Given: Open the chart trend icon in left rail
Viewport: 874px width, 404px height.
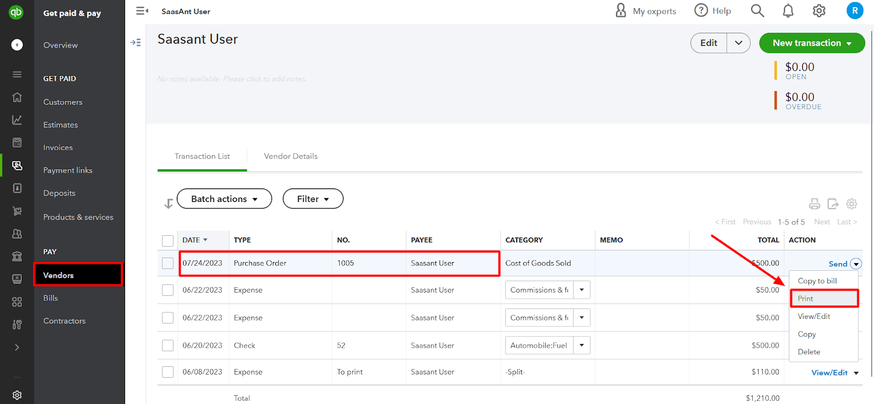Looking at the screenshot, I should pyautogui.click(x=17, y=120).
